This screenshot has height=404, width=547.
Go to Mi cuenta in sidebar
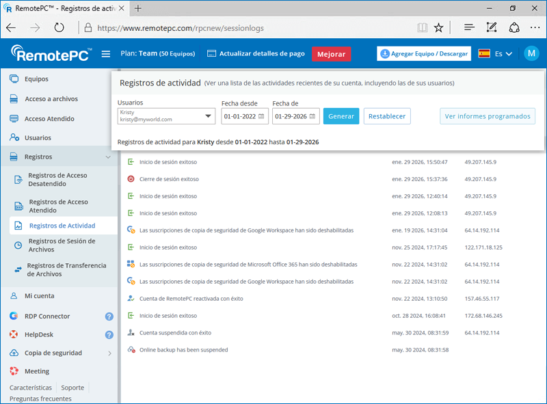pos(39,296)
